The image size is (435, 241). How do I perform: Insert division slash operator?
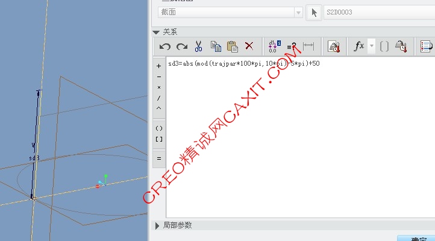158,98
